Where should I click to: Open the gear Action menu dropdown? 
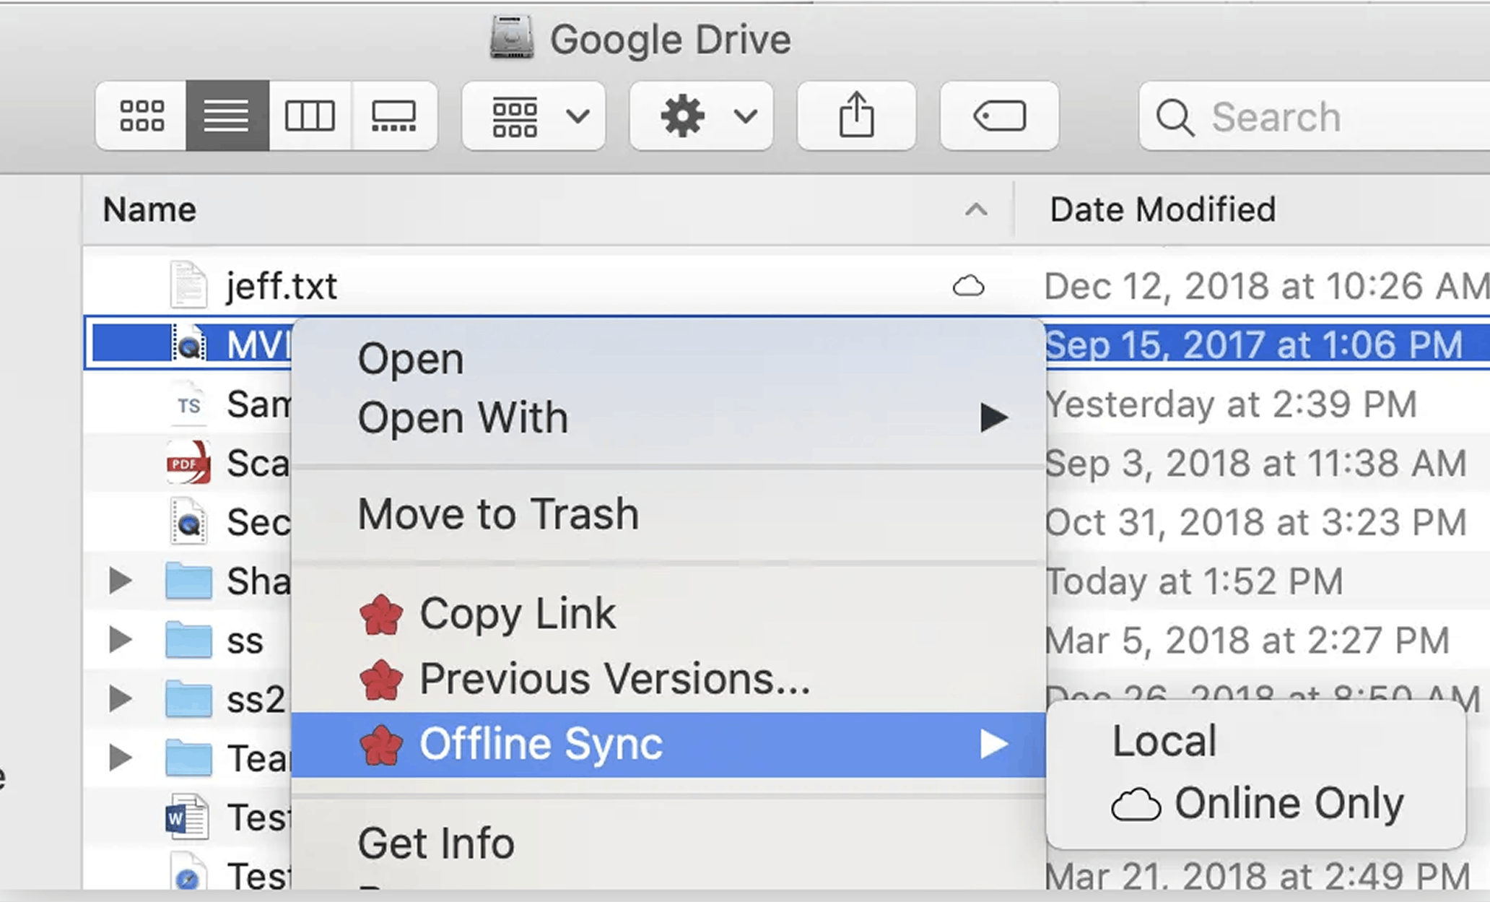click(x=701, y=116)
